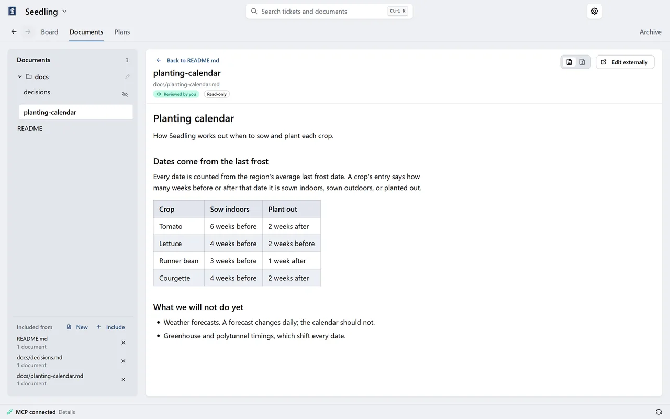Click the refresh icon in status bar
This screenshot has width=670, height=419.
click(x=658, y=412)
